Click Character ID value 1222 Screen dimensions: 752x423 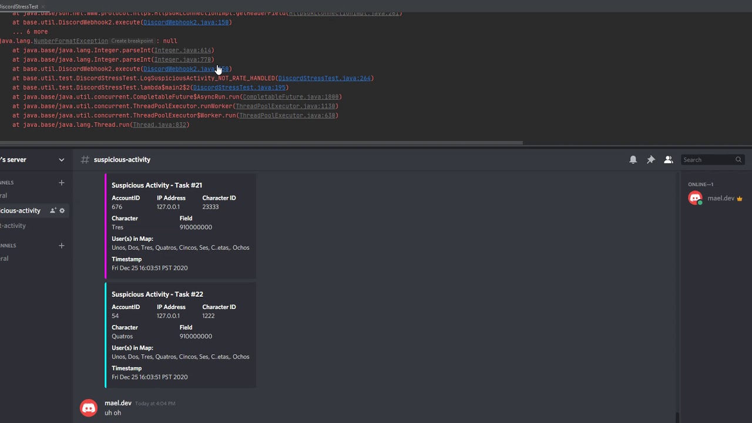[x=209, y=316]
